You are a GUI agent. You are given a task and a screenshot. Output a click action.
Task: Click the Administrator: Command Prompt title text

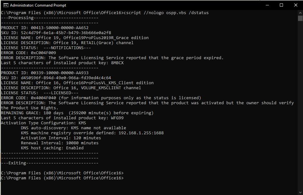[x=38, y=5]
